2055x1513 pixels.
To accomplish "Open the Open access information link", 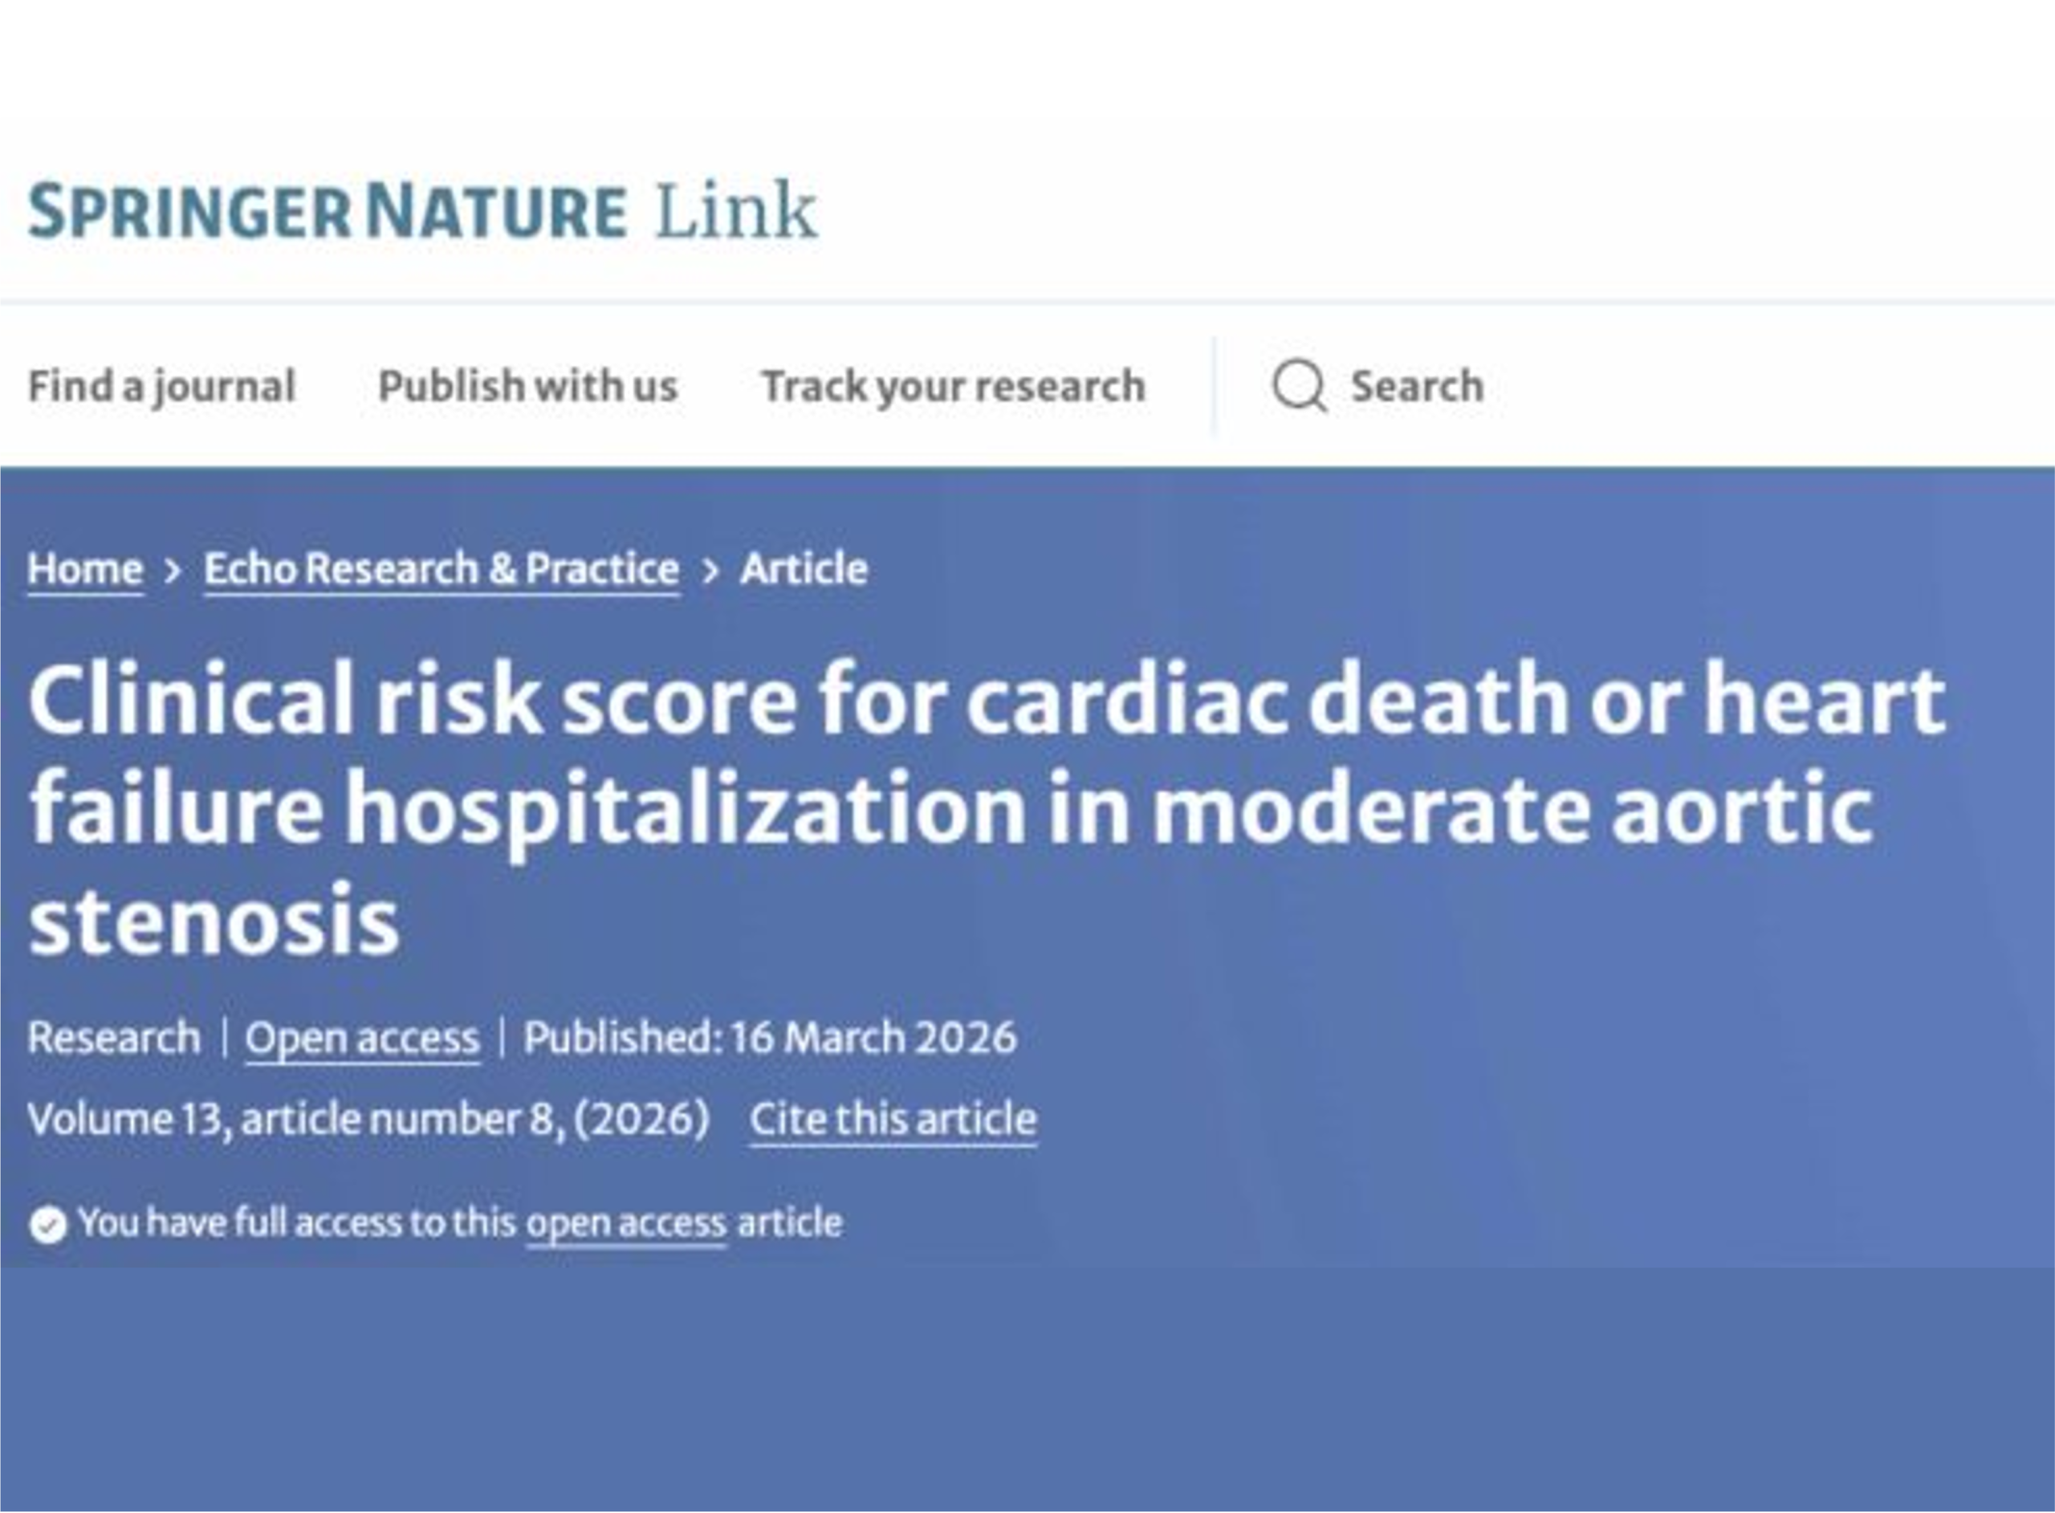I will coord(363,1036).
